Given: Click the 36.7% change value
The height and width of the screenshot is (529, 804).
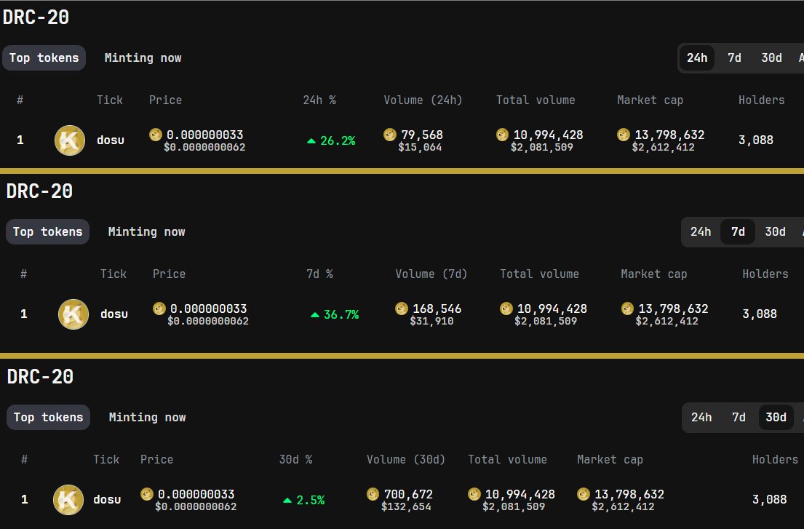Looking at the screenshot, I should point(341,315).
